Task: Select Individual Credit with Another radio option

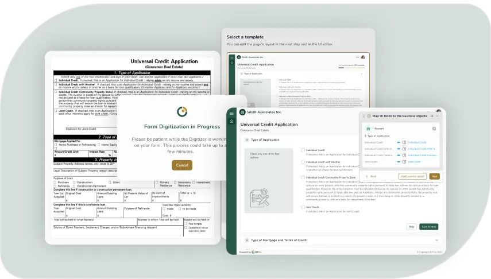Action: [303, 162]
